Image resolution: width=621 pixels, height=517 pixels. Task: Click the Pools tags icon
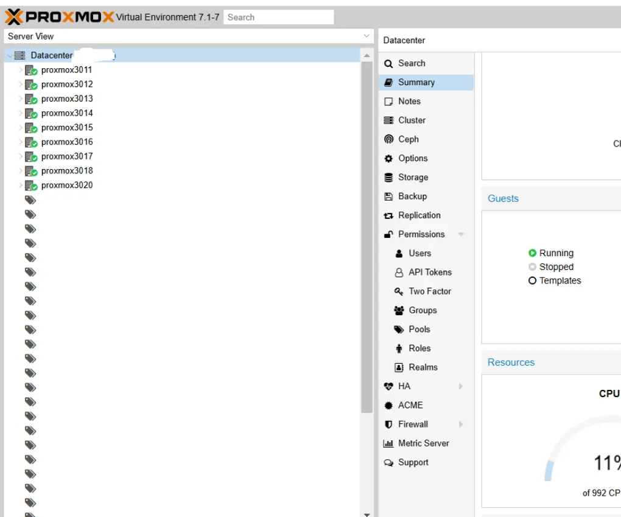click(399, 330)
